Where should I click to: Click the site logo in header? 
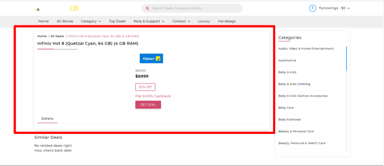coord(57,9)
